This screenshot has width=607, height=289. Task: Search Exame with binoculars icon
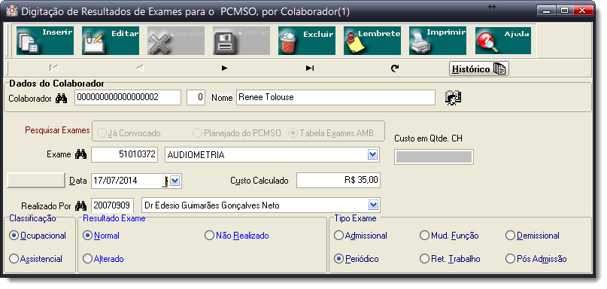(x=80, y=154)
